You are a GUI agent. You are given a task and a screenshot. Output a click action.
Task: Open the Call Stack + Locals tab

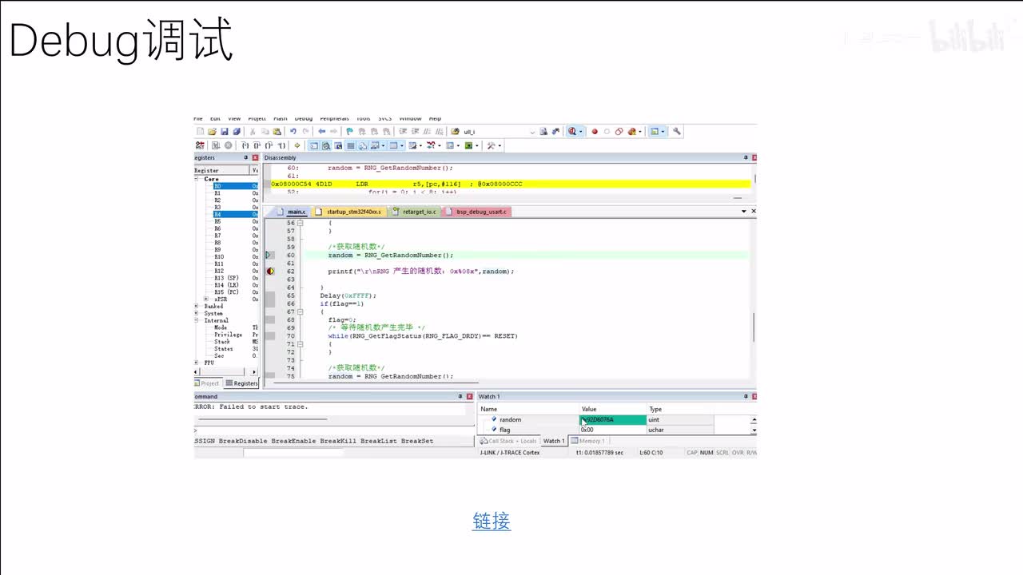[x=508, y=441]
